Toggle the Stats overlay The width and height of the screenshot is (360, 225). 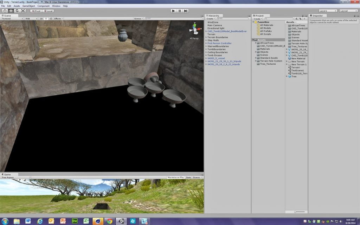tap(188, 178)
